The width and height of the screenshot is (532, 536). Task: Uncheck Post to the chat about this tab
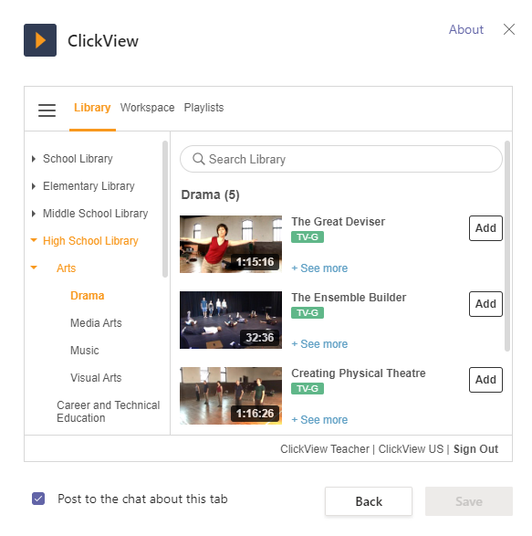38,499
